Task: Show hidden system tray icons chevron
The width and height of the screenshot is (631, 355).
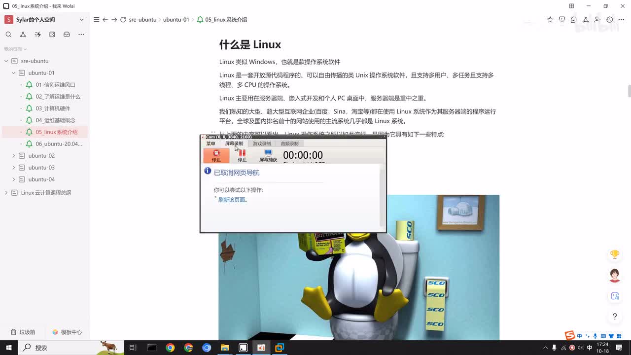Action: (x=545, y=348)
